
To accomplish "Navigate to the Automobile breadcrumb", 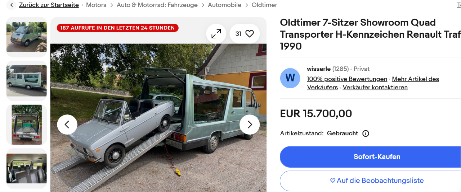I will click(x=224, y=5).
